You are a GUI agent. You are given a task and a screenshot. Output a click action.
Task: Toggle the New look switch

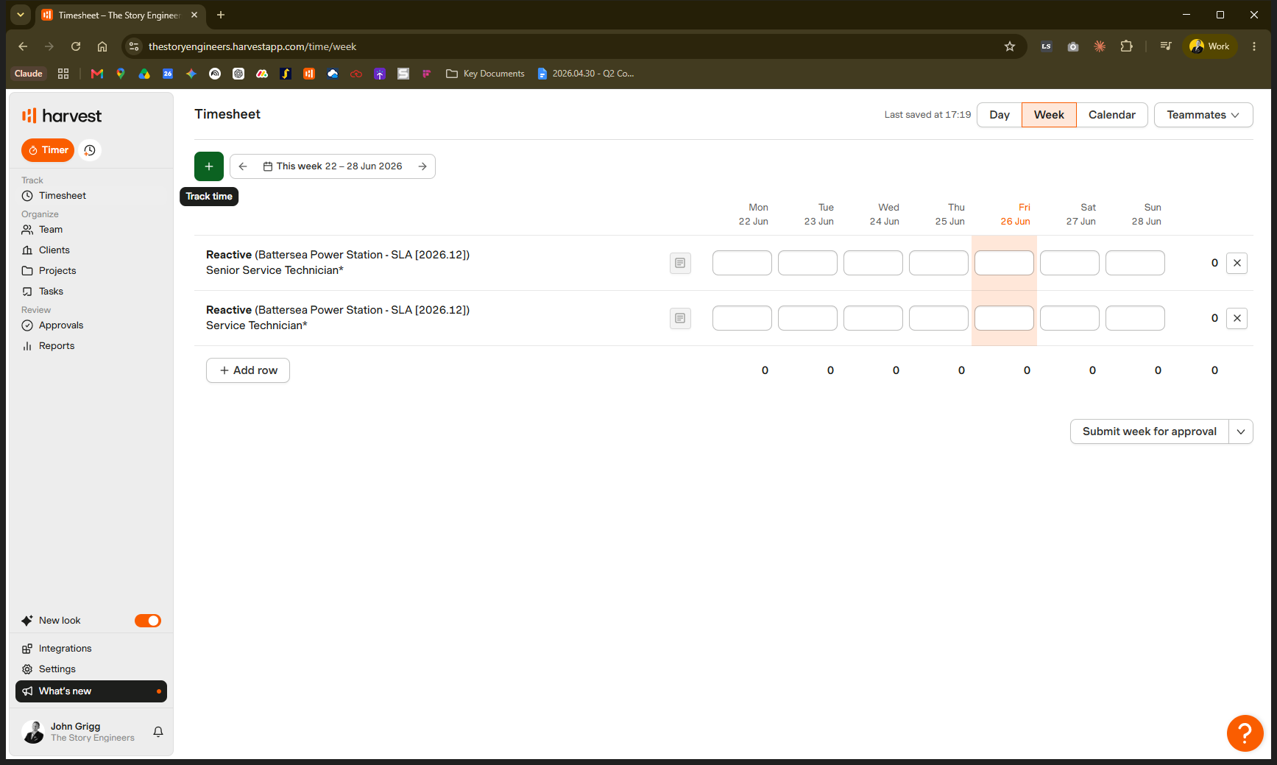pyautogui.click(x=148, y=621)
